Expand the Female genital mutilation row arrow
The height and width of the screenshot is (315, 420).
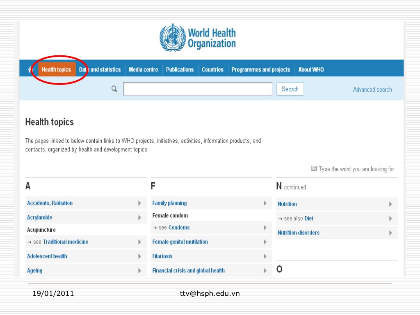pyautogui.click(x=265, y=242)
